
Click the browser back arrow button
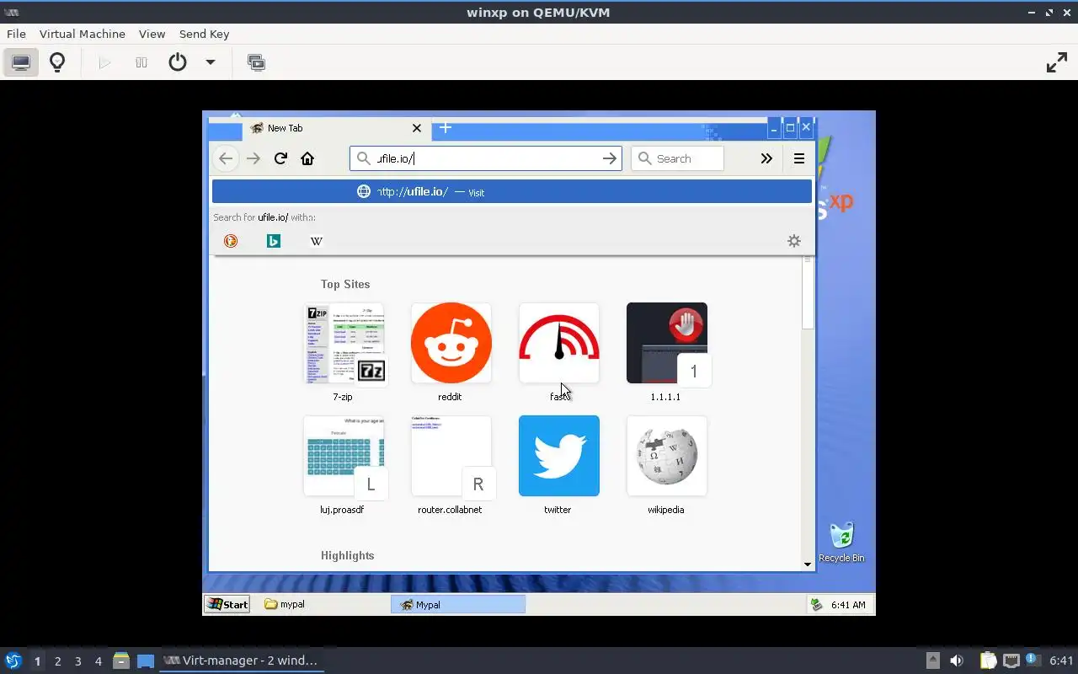point(225,158)
